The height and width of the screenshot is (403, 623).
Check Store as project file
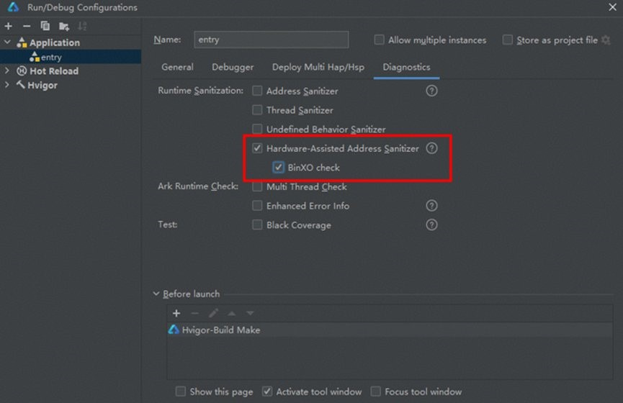click(x=507, y=40)
